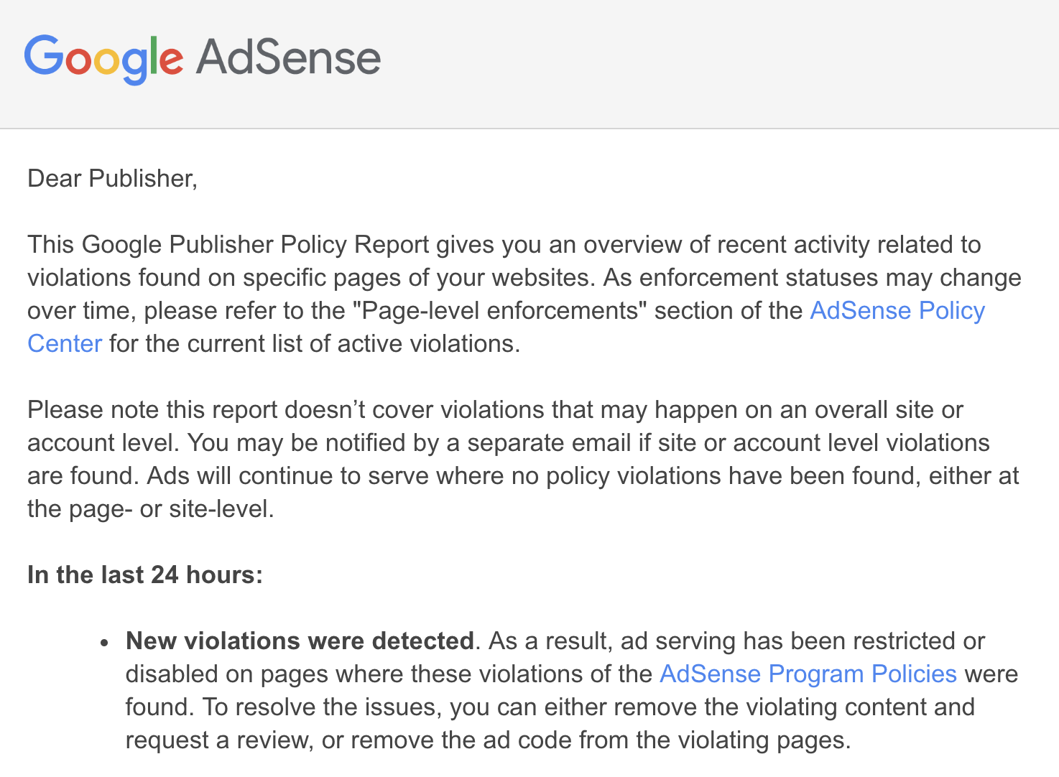Click the red 'e' in Google logo
This screenshot has width=1059, height=777.
tap(171, 60)
